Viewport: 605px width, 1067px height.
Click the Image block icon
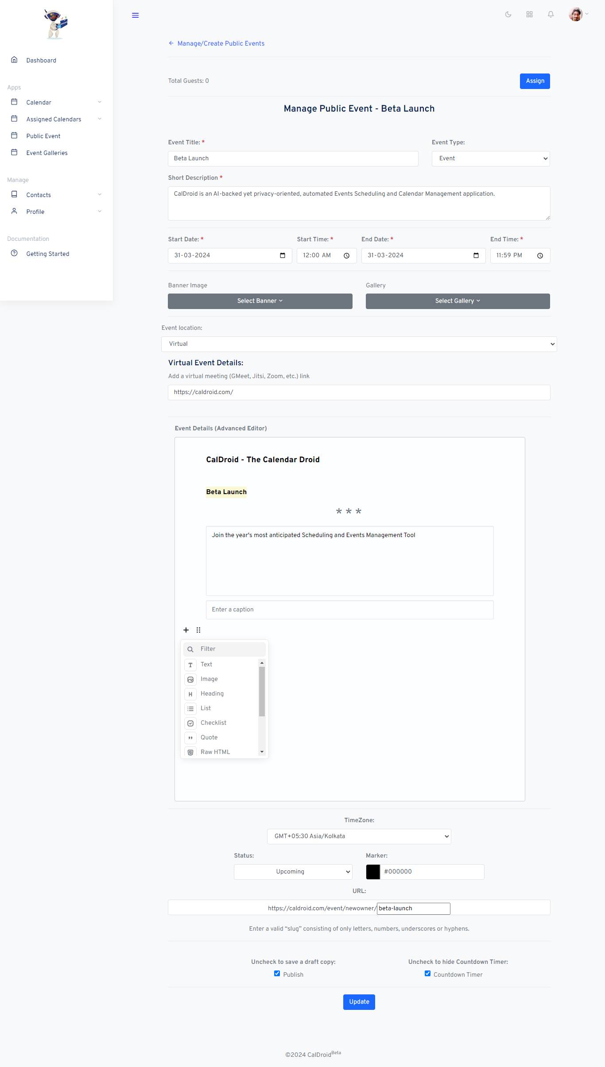click(190, 680)
